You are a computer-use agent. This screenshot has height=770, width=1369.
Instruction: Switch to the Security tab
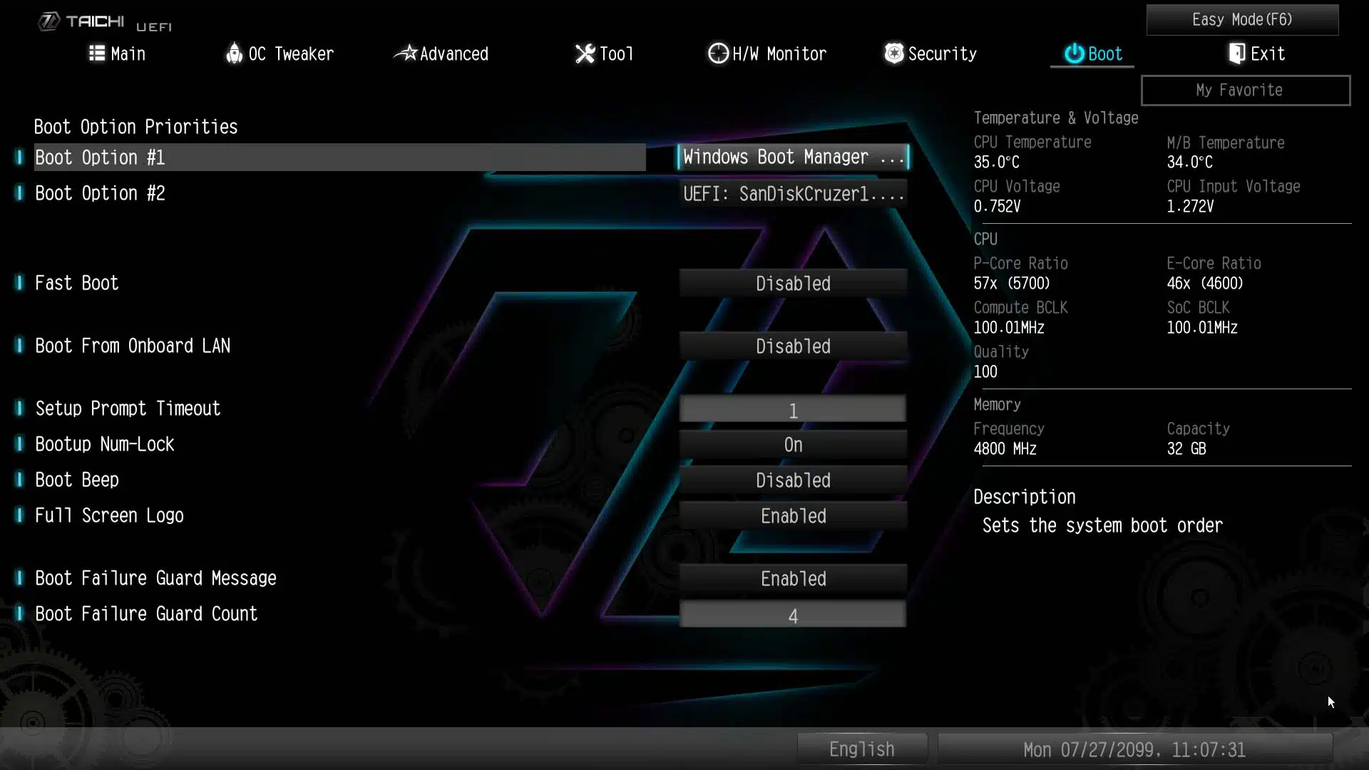[x=930, y=53]
